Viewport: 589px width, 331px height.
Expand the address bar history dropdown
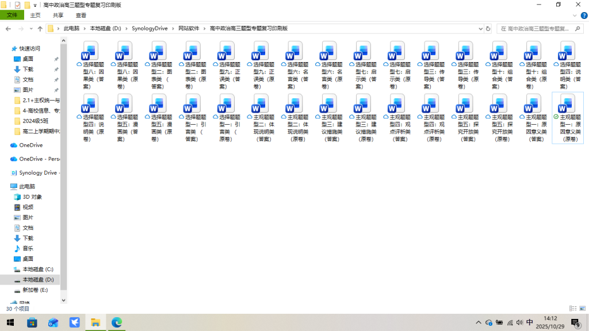pos(481,28)
